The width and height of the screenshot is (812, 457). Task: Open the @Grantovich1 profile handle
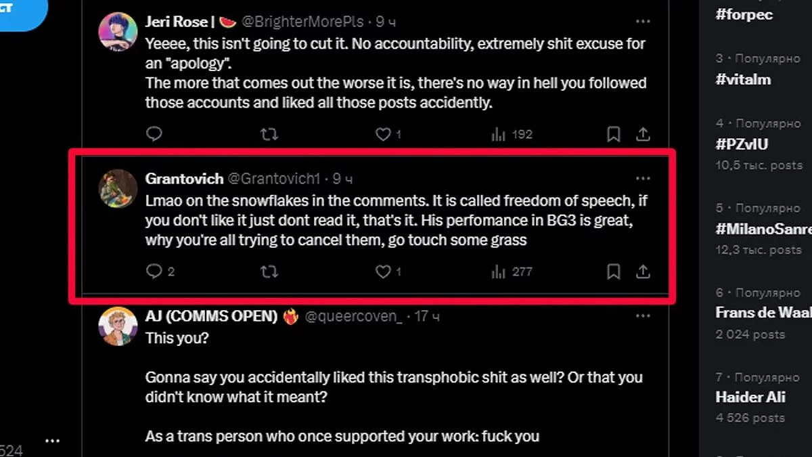point(273,179)
